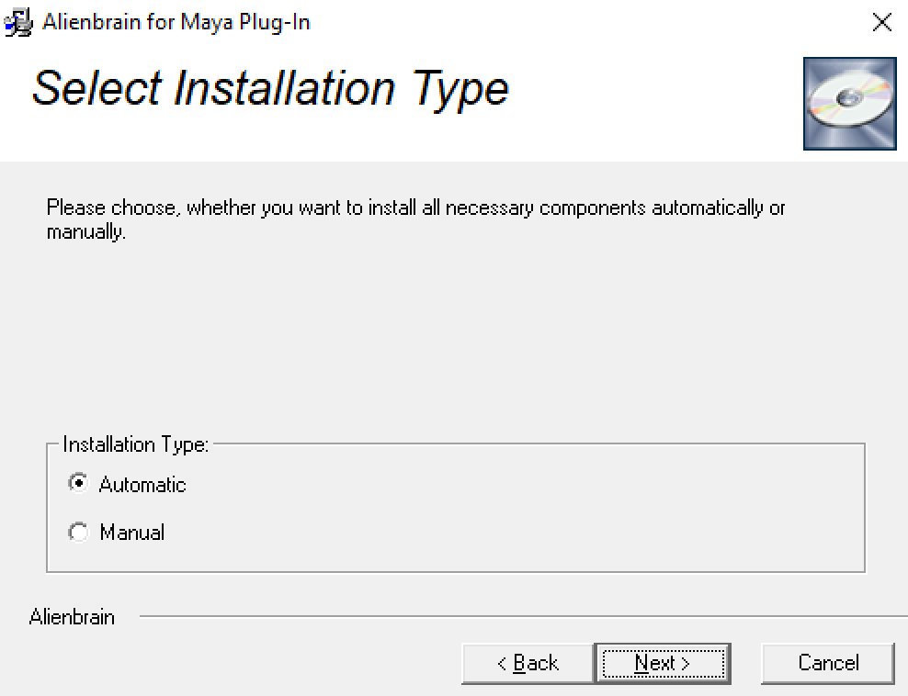
Task: Click the installer icon in the title bar
Action: click(x=17, y=23)
